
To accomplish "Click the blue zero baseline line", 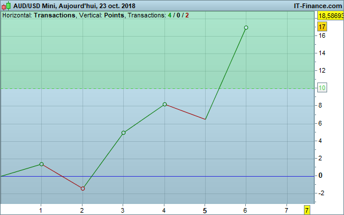I will coord(157,176).
